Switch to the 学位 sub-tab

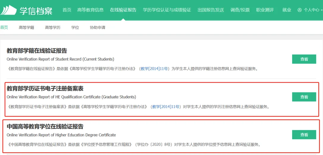tap(75, 27)
